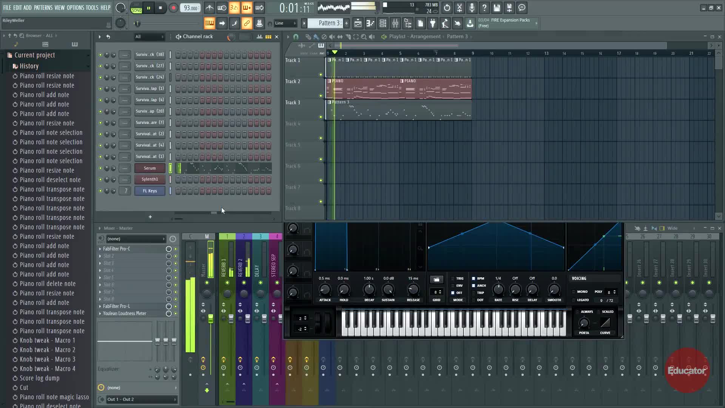Open the channel rack graph editor icon
The width and height of the screenshot is (725, 408).
[x=259, y=37]
